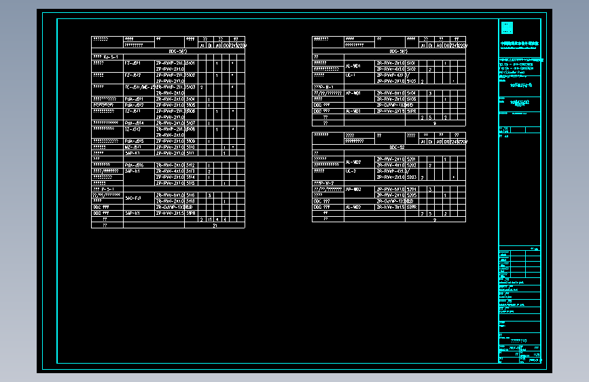The height and width of the screenshot is (382, 589).
Task: Select the 5118 code cell in left table
Action: (x=191, y=201)
